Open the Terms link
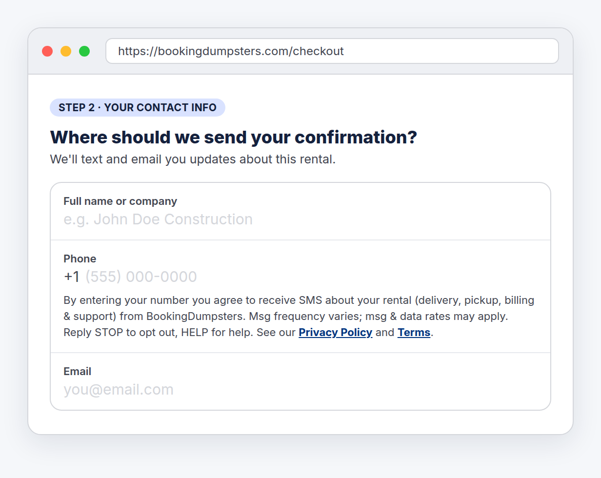Viewport: 601px width, 478px height. (414, 333)
